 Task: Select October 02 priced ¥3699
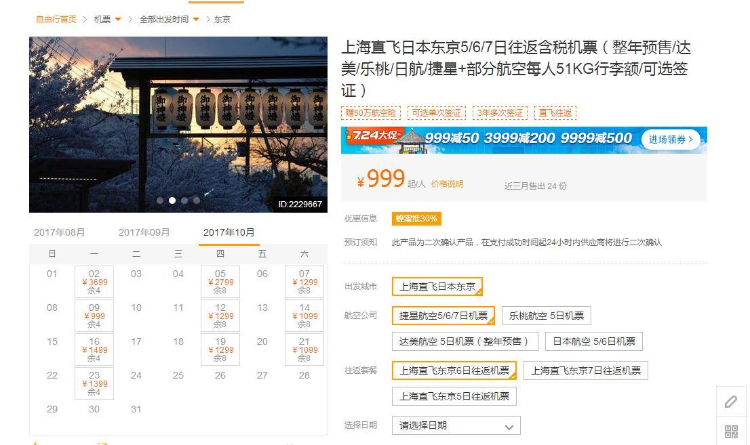click(94, 282)
